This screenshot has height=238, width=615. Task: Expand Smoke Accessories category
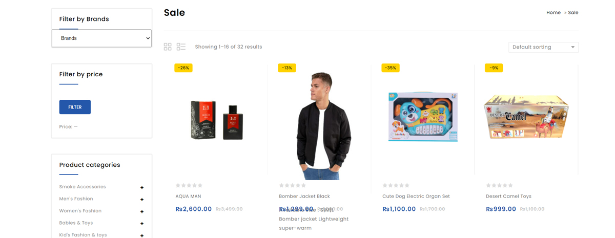click(x=142, y=187)
